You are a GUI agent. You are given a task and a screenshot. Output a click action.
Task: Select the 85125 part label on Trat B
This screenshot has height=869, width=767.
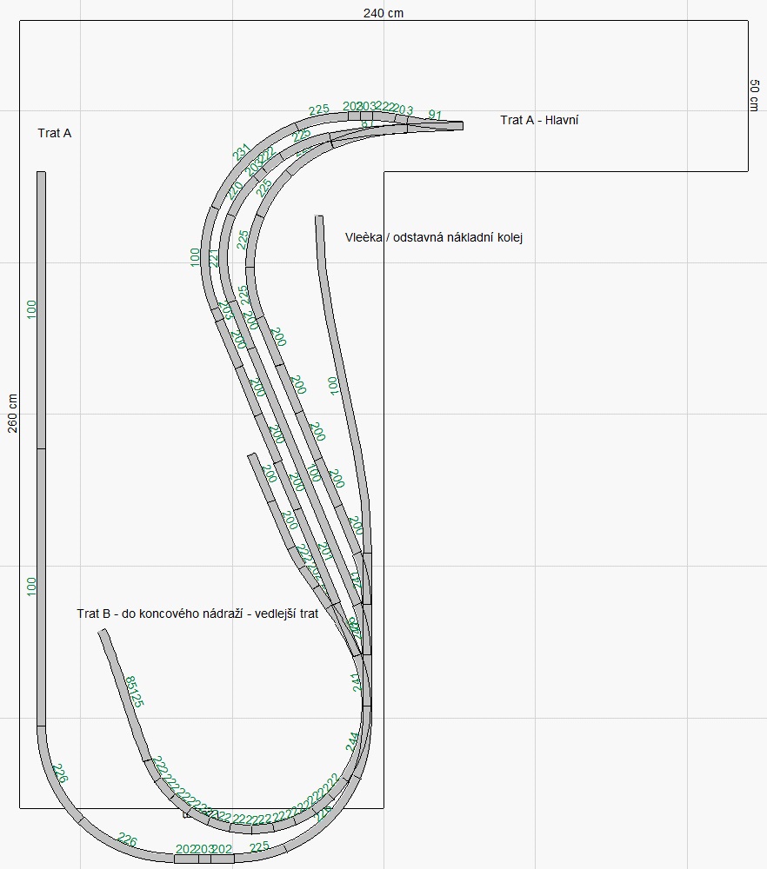pyautogui.click(x=135, y=692)
